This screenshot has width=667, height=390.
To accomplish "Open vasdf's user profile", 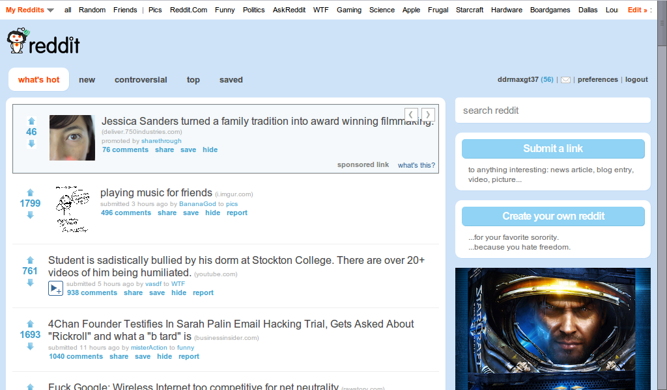I will point(154,283).
